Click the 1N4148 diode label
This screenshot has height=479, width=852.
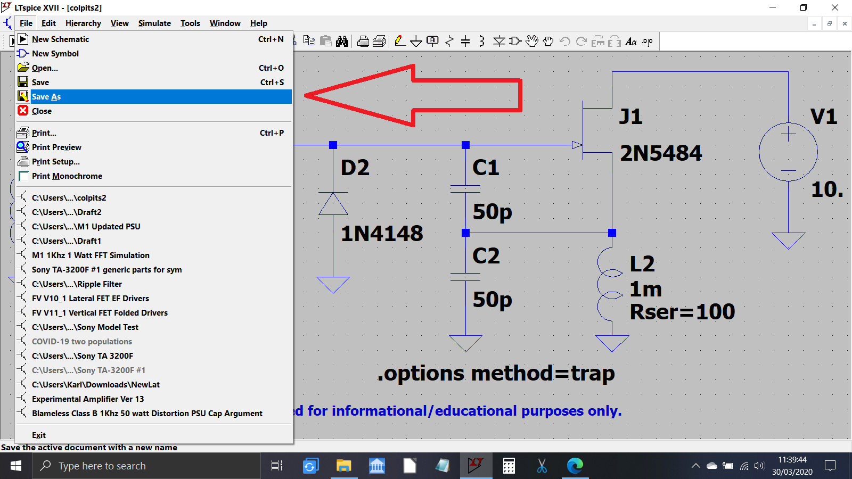click(382, 234)
